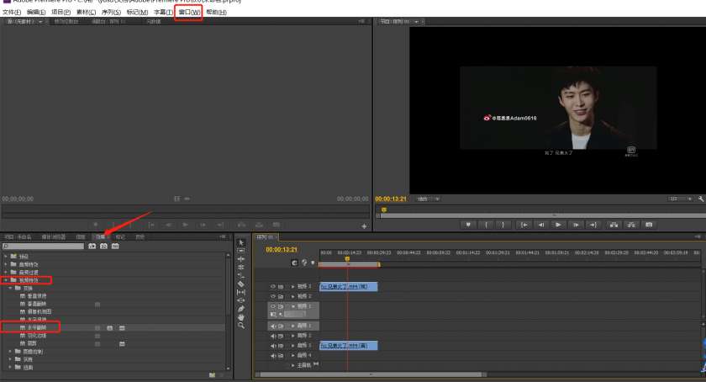706x382 pixels.
Task: Mute audio track 1 with its speaker icon
Action: [272, 326]
